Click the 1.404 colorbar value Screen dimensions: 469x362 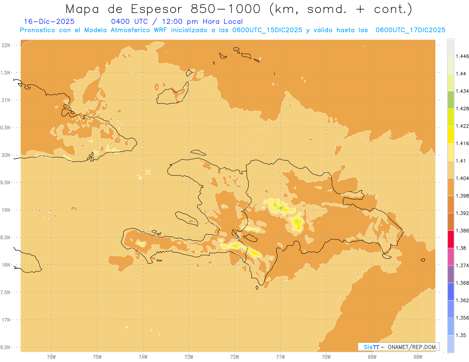point(462,178)
